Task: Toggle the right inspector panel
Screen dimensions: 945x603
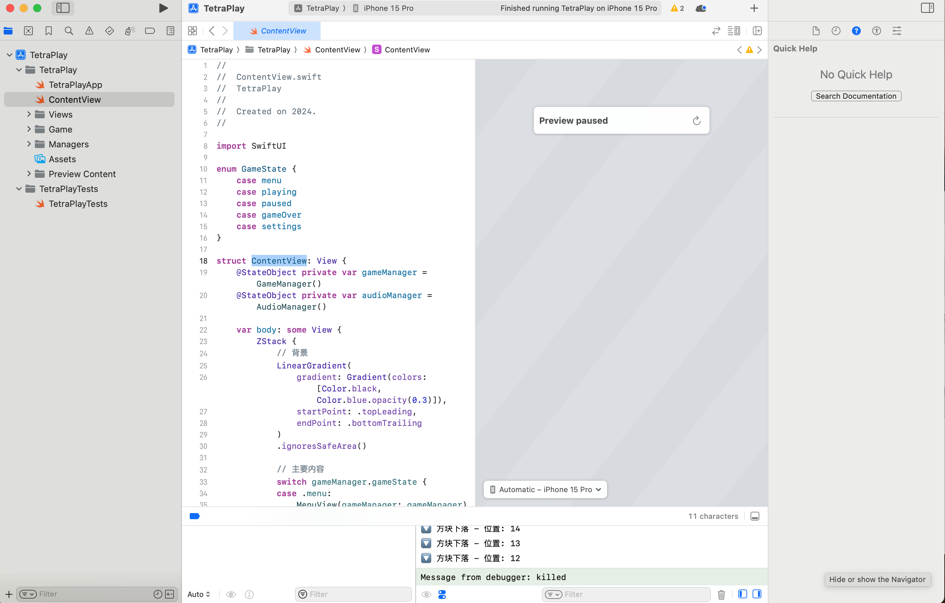Action: [x=927, y=8]
